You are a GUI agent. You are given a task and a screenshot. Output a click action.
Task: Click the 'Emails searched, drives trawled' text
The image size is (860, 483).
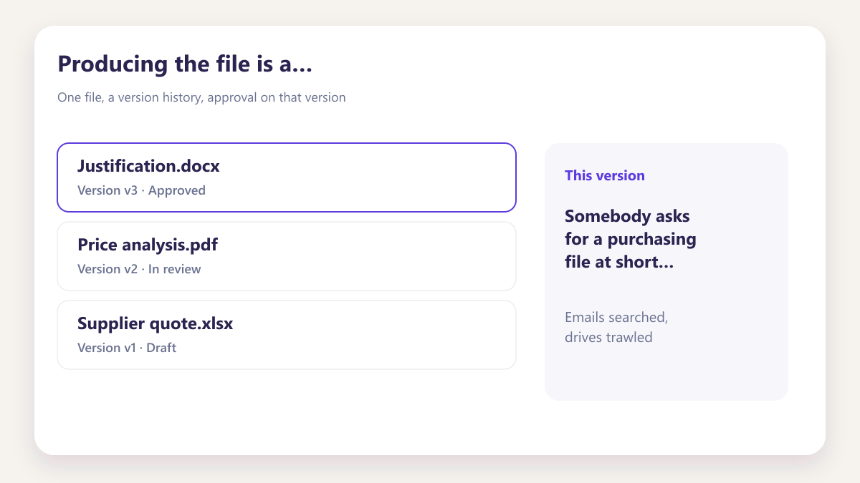616,327
